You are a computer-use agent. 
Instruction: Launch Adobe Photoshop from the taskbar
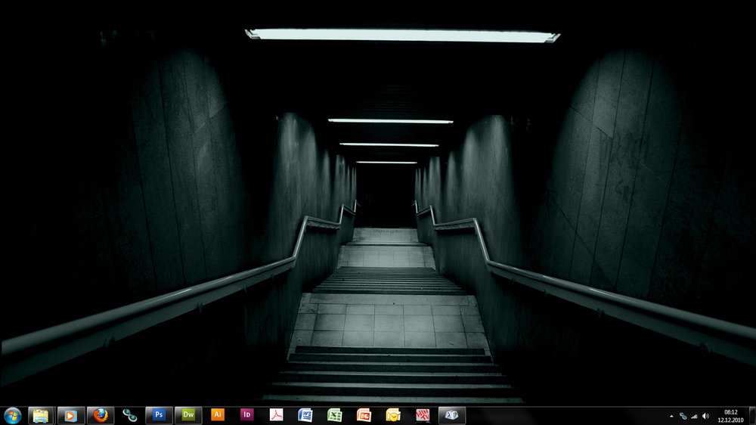[159, 415]
